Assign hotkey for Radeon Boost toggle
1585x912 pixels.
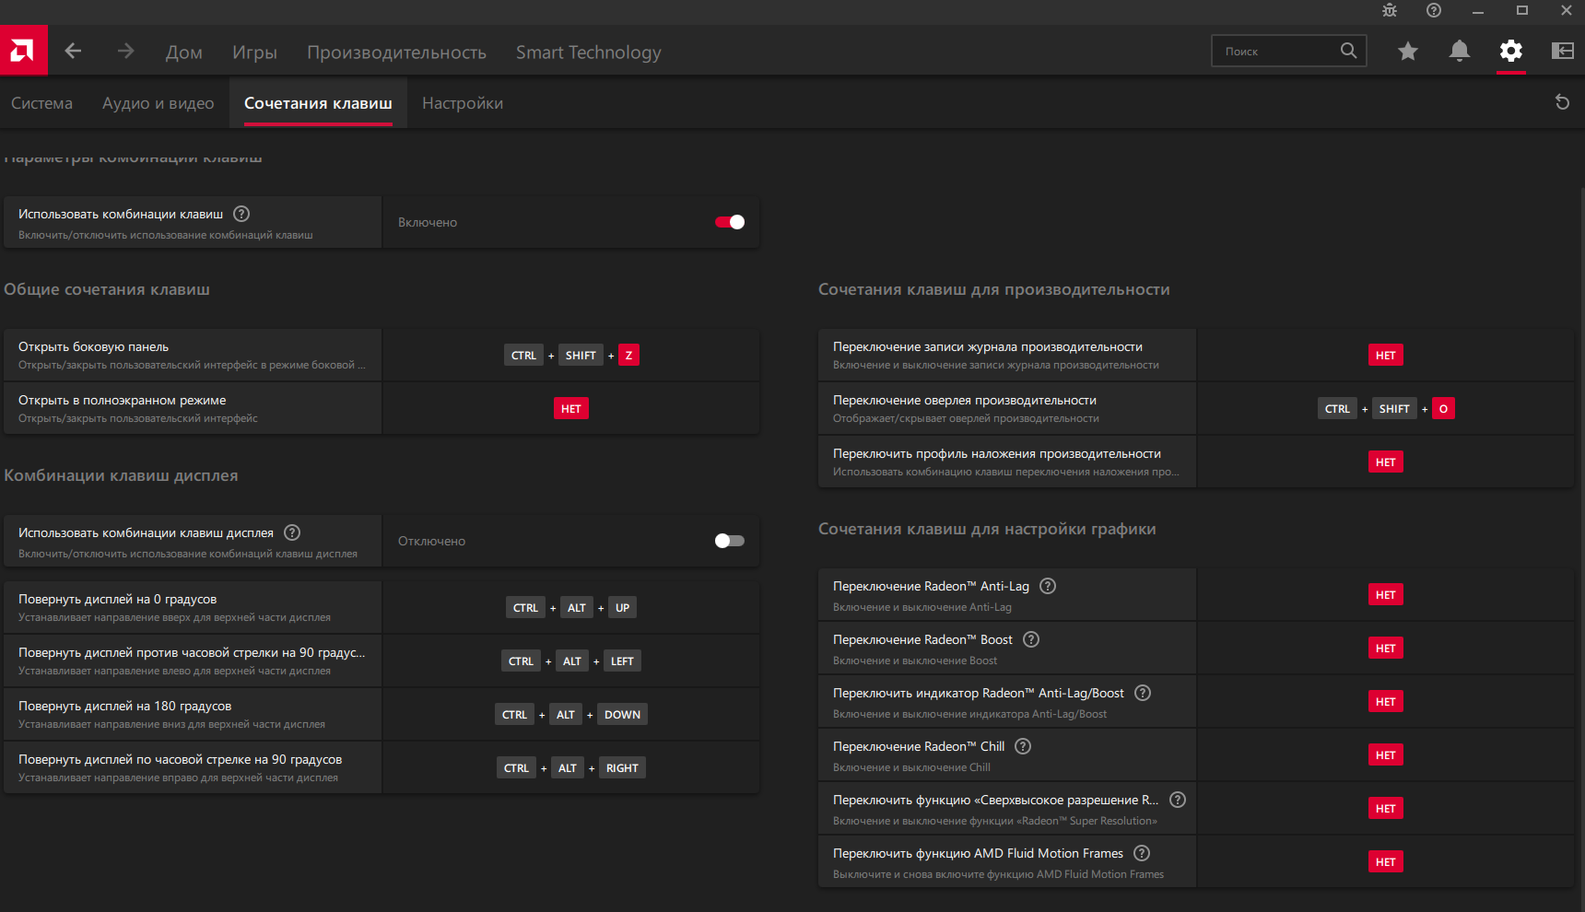1386,649
